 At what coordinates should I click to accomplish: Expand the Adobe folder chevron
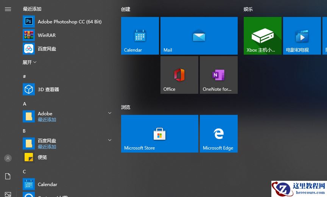coord(110,113)
